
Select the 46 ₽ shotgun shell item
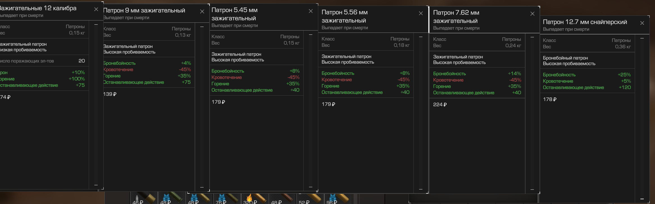(144, 199)
